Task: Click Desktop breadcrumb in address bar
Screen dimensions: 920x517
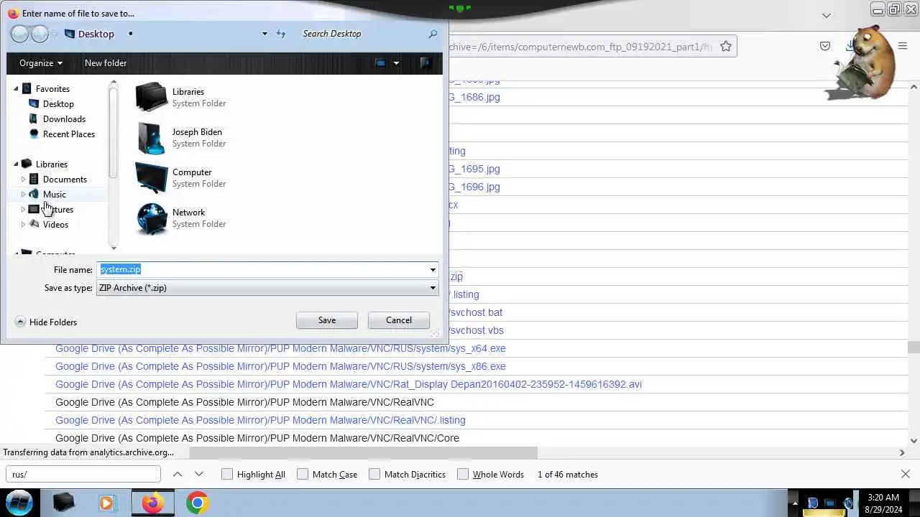Action: [x=96, y=34]
